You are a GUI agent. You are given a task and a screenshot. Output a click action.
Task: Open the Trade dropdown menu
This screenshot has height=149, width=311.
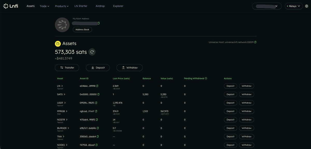pyautogui.click(x=44, y=6)
